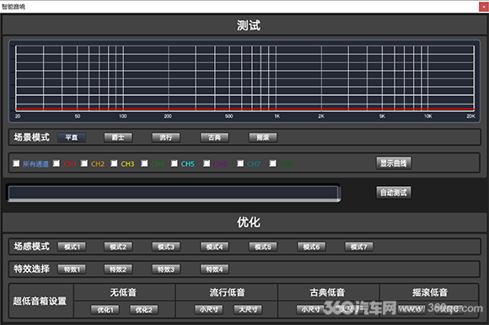489x325 pixels.
Task: Toggle the CH1 channel checkbox
Action: click(56, 163)
